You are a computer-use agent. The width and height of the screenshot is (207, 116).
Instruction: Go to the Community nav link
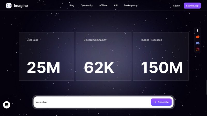86,5
